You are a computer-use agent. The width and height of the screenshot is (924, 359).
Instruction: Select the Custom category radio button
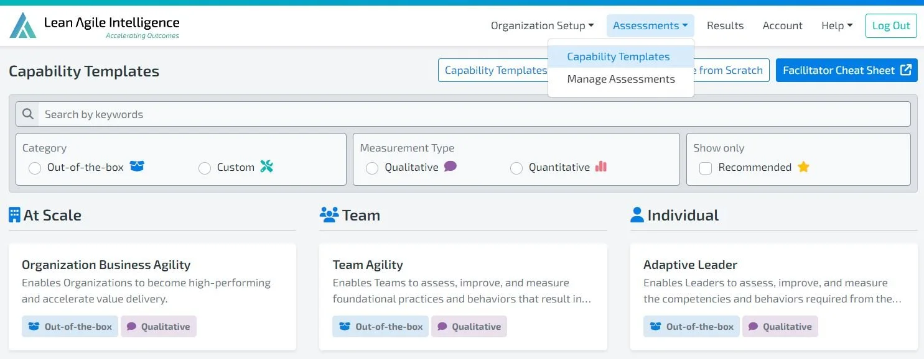(x=205, y=168)
